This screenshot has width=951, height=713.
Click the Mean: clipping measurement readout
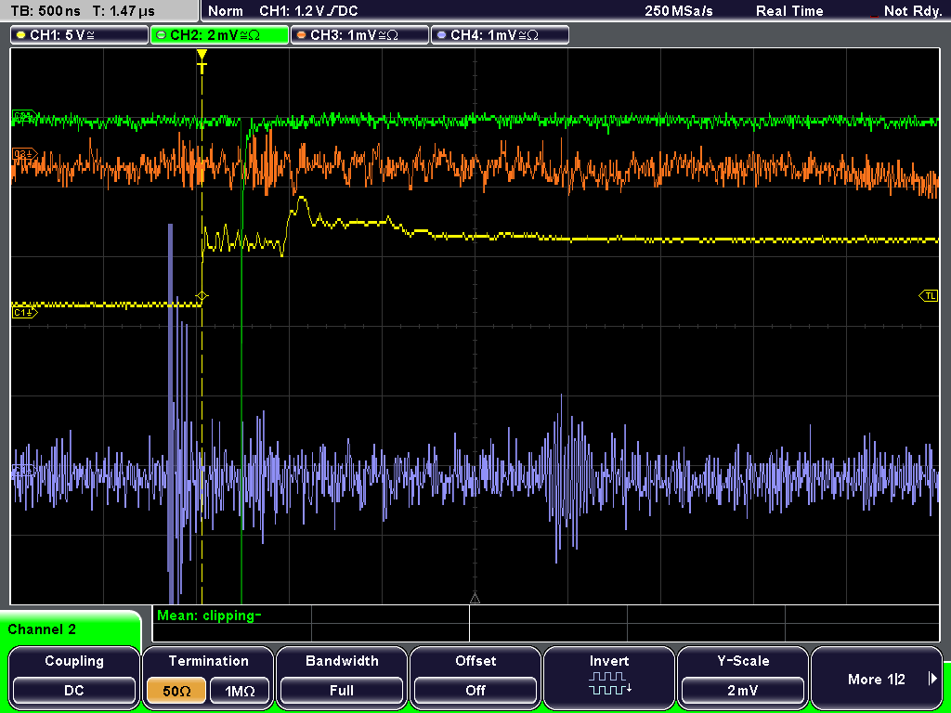pos(209,616)
